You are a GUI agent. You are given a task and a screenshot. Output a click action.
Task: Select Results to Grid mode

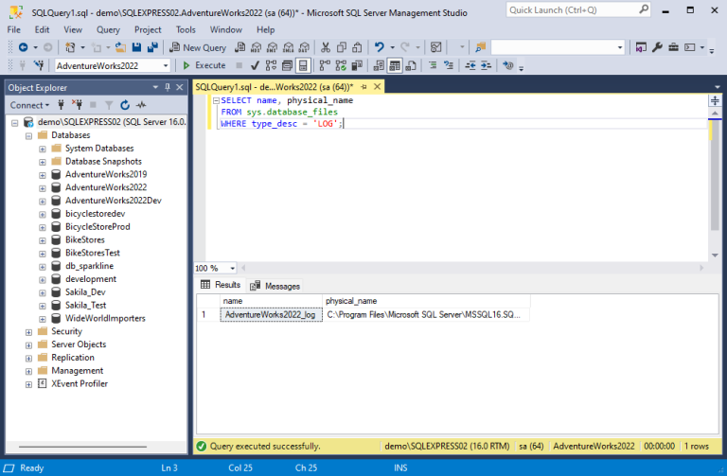point(395,65)
